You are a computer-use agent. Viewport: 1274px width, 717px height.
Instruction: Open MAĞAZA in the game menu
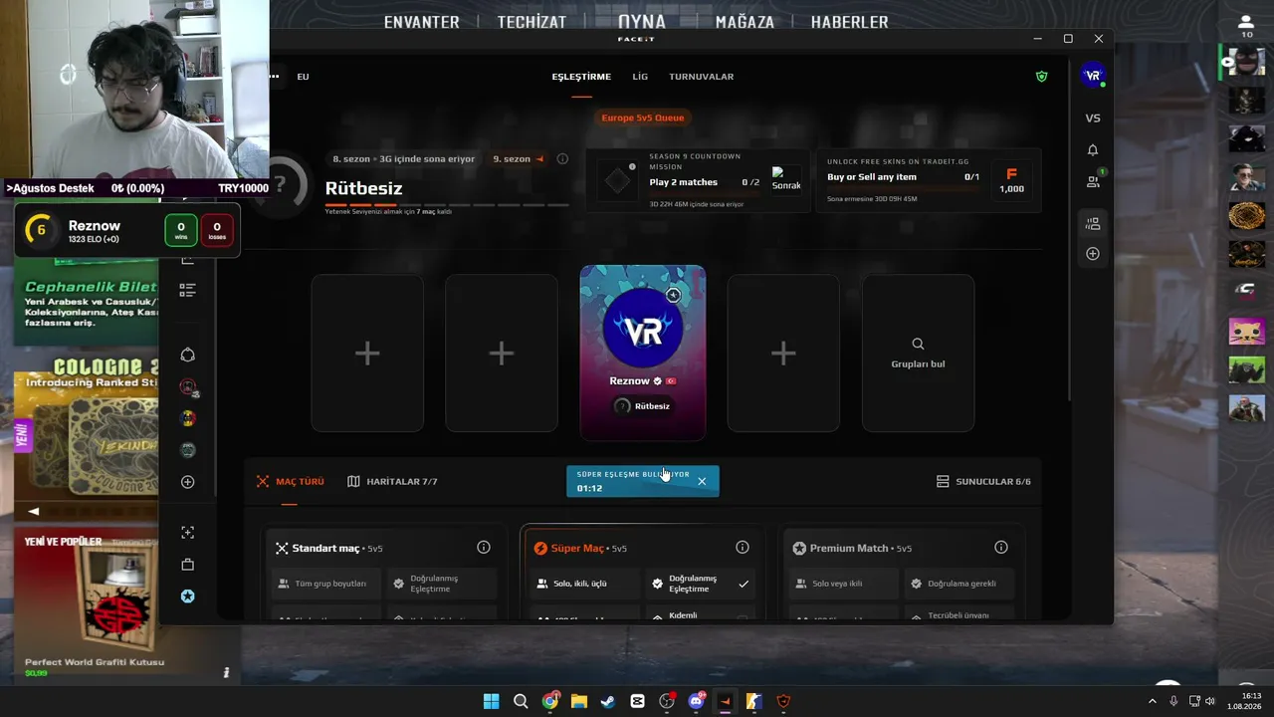pos(744,22)
